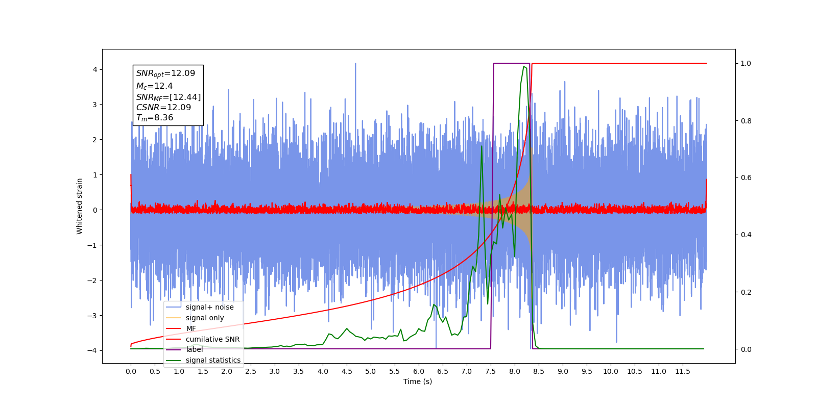Click the −2 tick on left strain axis
This screenshot has width=817, height=408.
point(92,280)
